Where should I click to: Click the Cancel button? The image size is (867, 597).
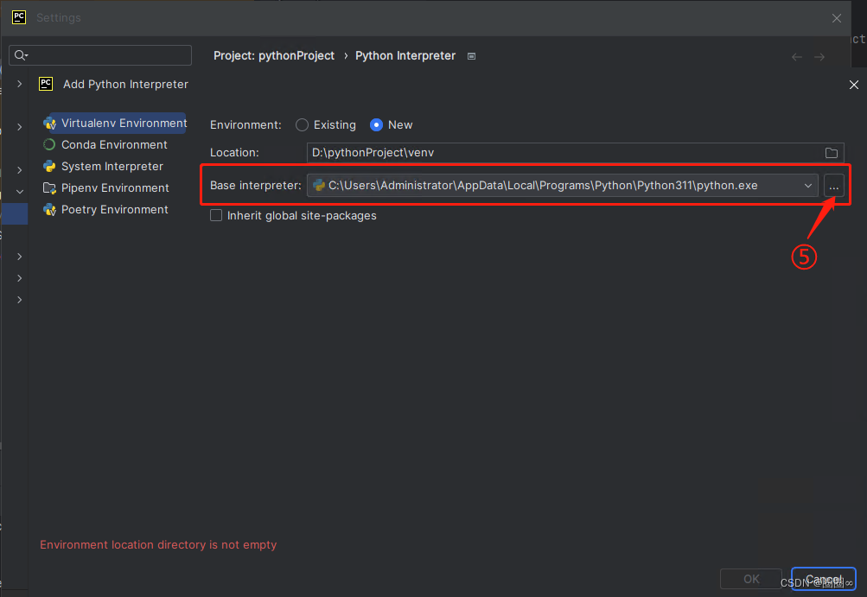click(x=823, y=579)
